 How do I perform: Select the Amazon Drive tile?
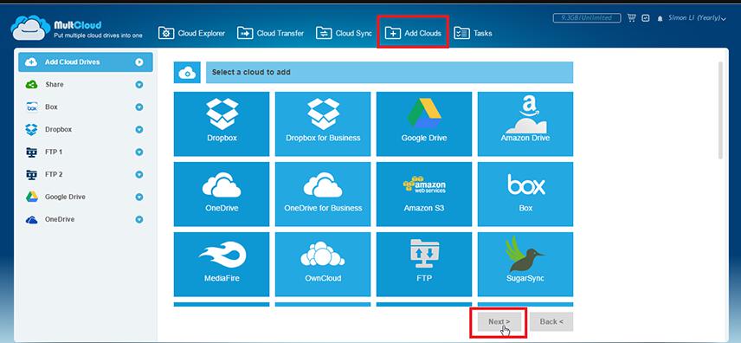click(525, 124)
